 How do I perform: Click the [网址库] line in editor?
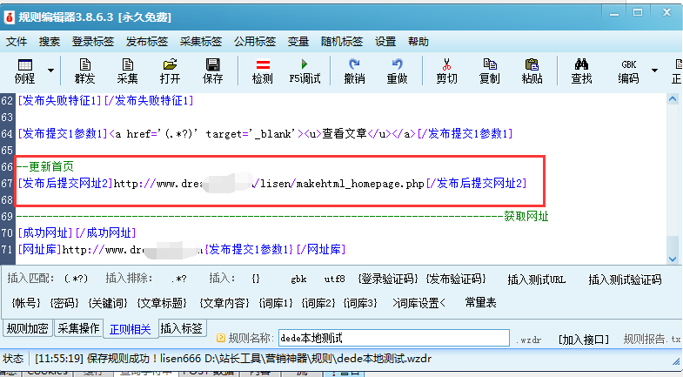coord(182,249)
